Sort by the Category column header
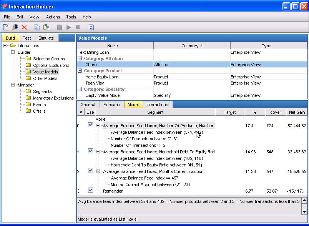309x226 pixels. 192,46
